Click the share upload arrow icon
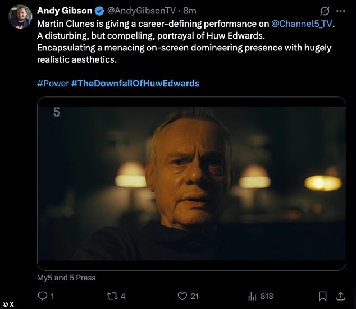 [341, 296]
